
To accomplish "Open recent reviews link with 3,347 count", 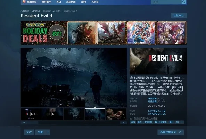I will tap(156, 99).
